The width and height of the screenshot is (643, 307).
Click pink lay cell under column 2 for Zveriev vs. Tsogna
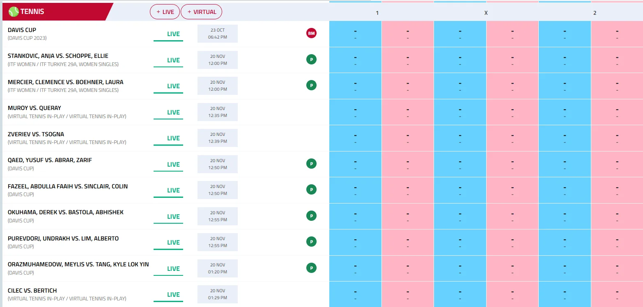coord(617,138)
